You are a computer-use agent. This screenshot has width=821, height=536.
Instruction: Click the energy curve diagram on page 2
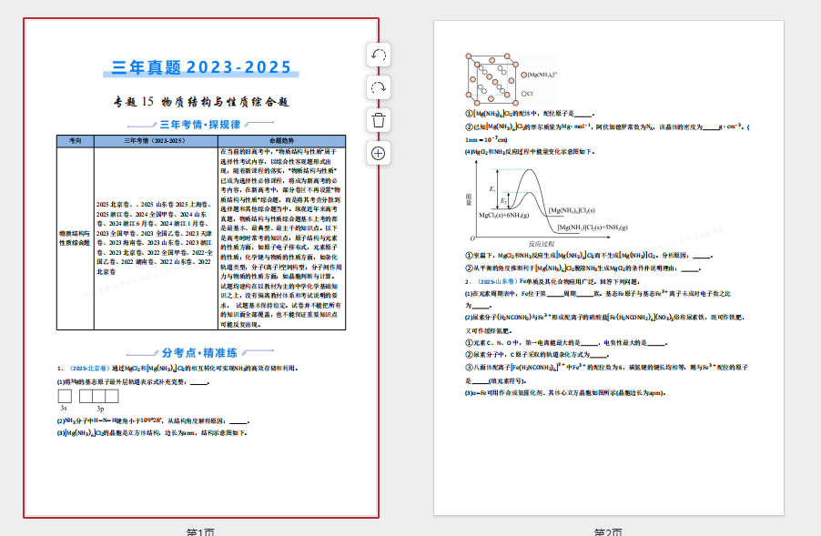tap(519, 202)
